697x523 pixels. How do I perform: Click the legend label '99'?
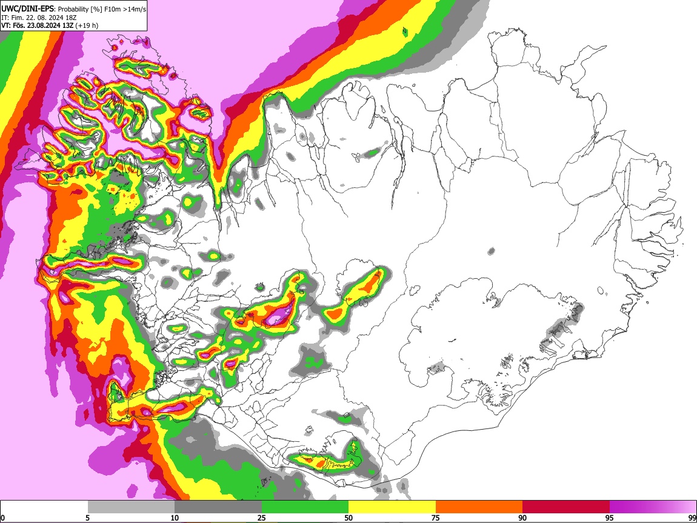pos(692,518)
